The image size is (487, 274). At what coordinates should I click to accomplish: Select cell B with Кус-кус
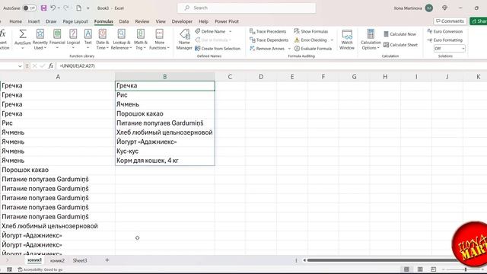click(x=164, y=151)
